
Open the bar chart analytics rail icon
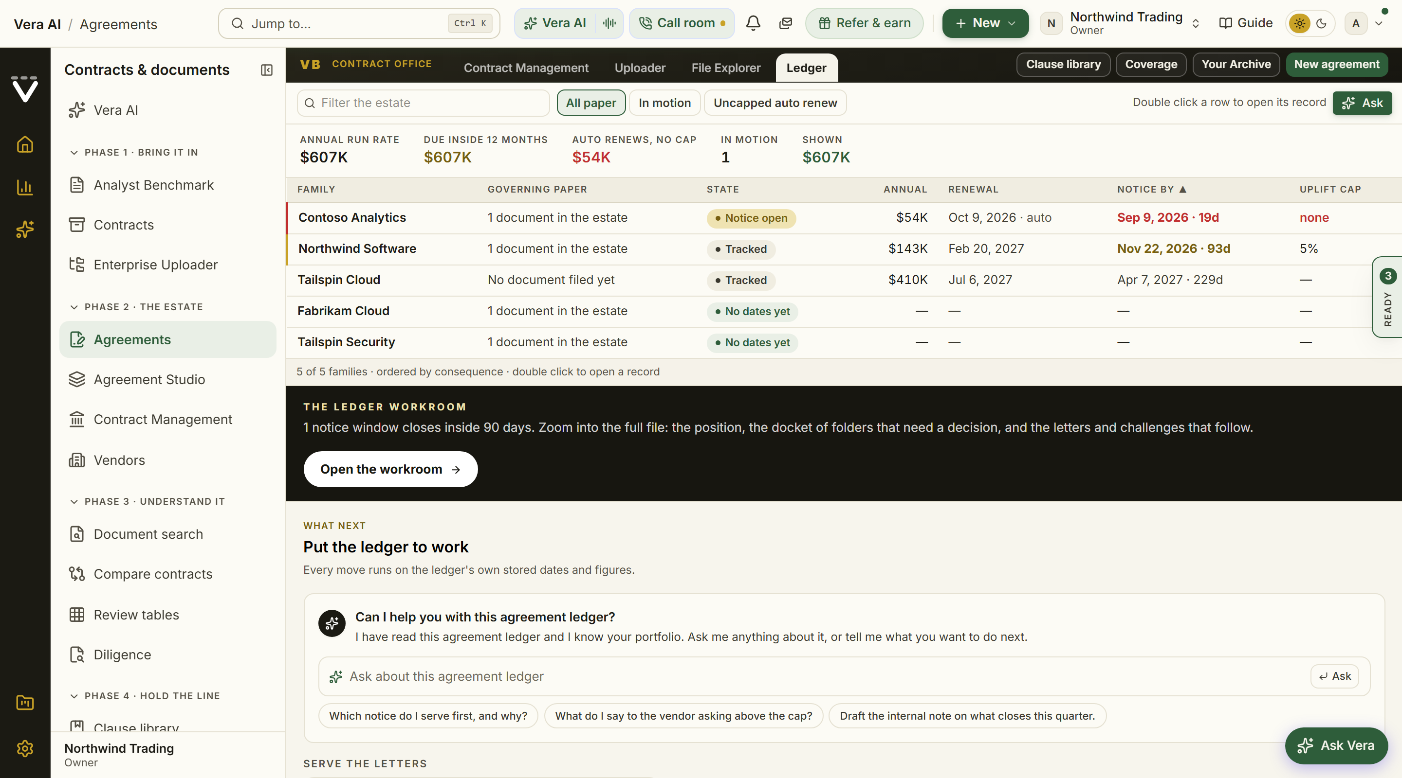(25, 188)
